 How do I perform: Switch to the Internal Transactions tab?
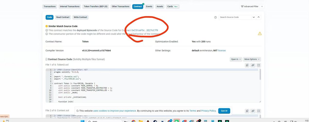pyautogui.click(x=69, y=6)
